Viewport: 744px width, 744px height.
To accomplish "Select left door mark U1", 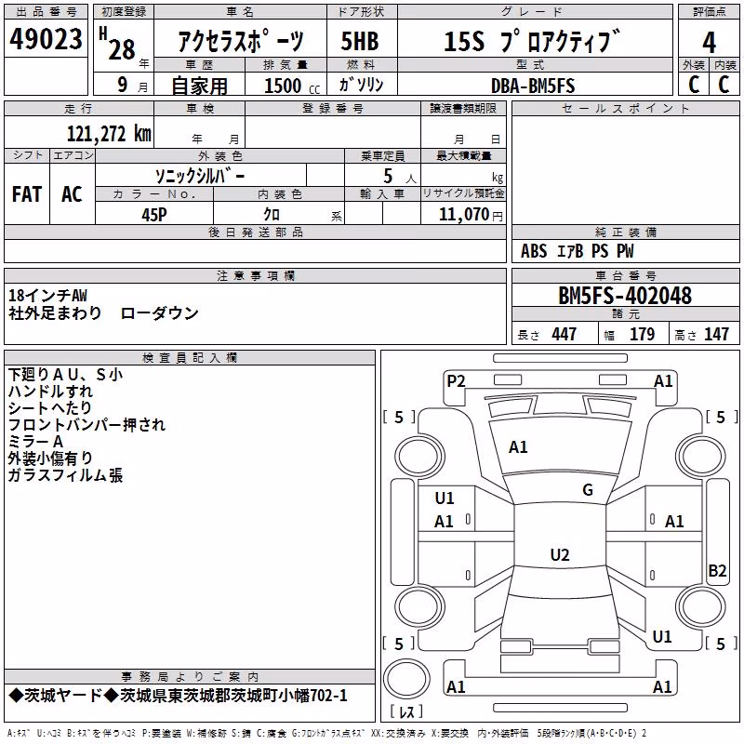I will [x=445, y=498].
